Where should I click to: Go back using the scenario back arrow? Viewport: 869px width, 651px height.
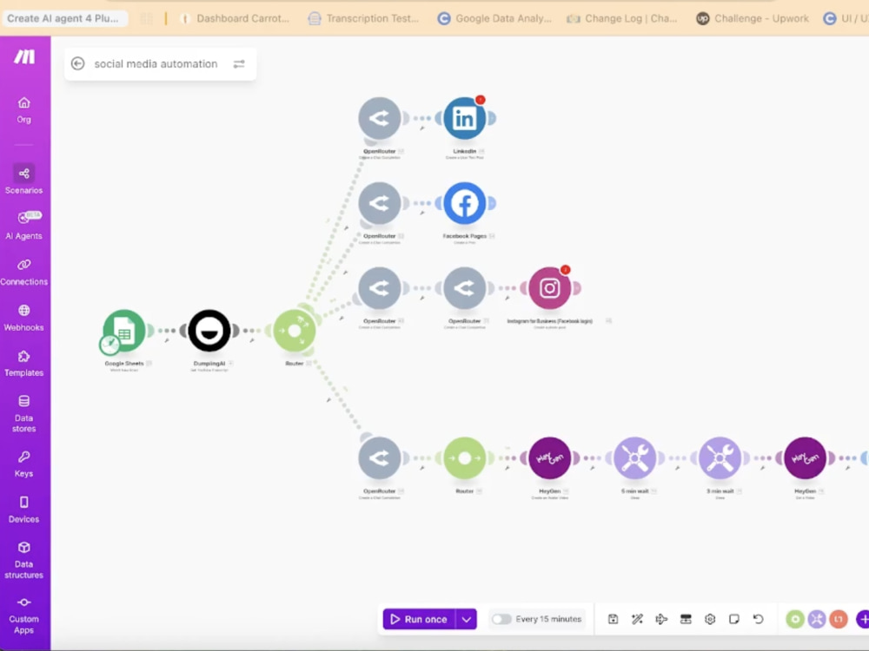77,63
